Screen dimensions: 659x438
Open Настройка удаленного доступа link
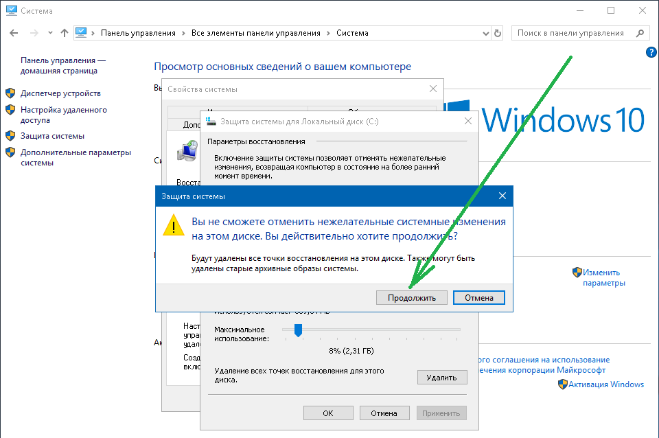tap(63, 115)
